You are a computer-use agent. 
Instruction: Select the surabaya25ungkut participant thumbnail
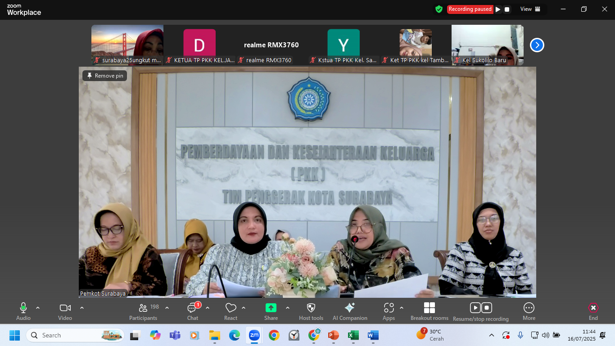[127, 45]
